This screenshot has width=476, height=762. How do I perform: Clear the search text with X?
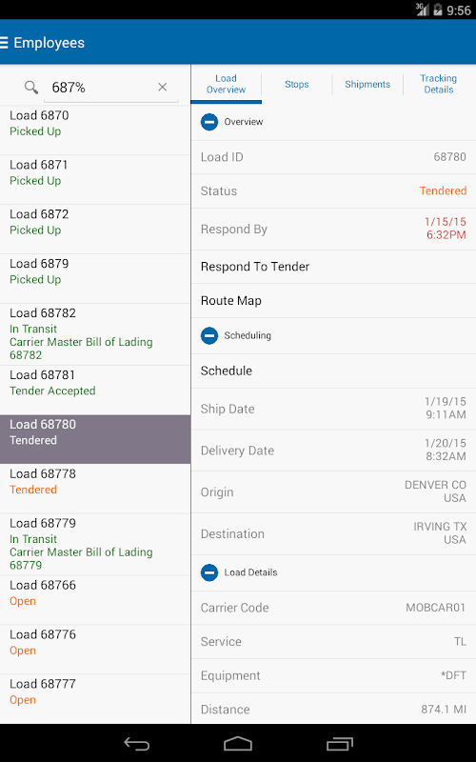click(162, 87)
